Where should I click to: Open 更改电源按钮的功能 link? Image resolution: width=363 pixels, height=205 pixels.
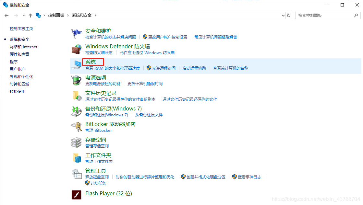(x=103, y=84)
